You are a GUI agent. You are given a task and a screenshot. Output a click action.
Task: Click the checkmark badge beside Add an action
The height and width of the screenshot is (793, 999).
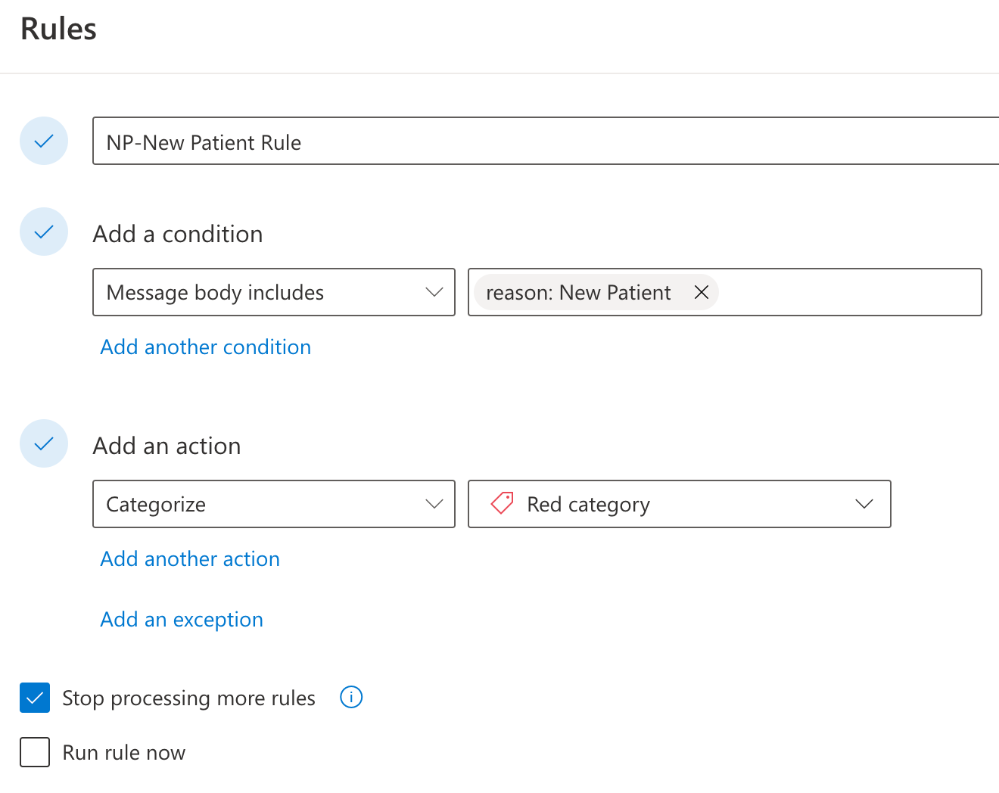click(x=43, y=443)
